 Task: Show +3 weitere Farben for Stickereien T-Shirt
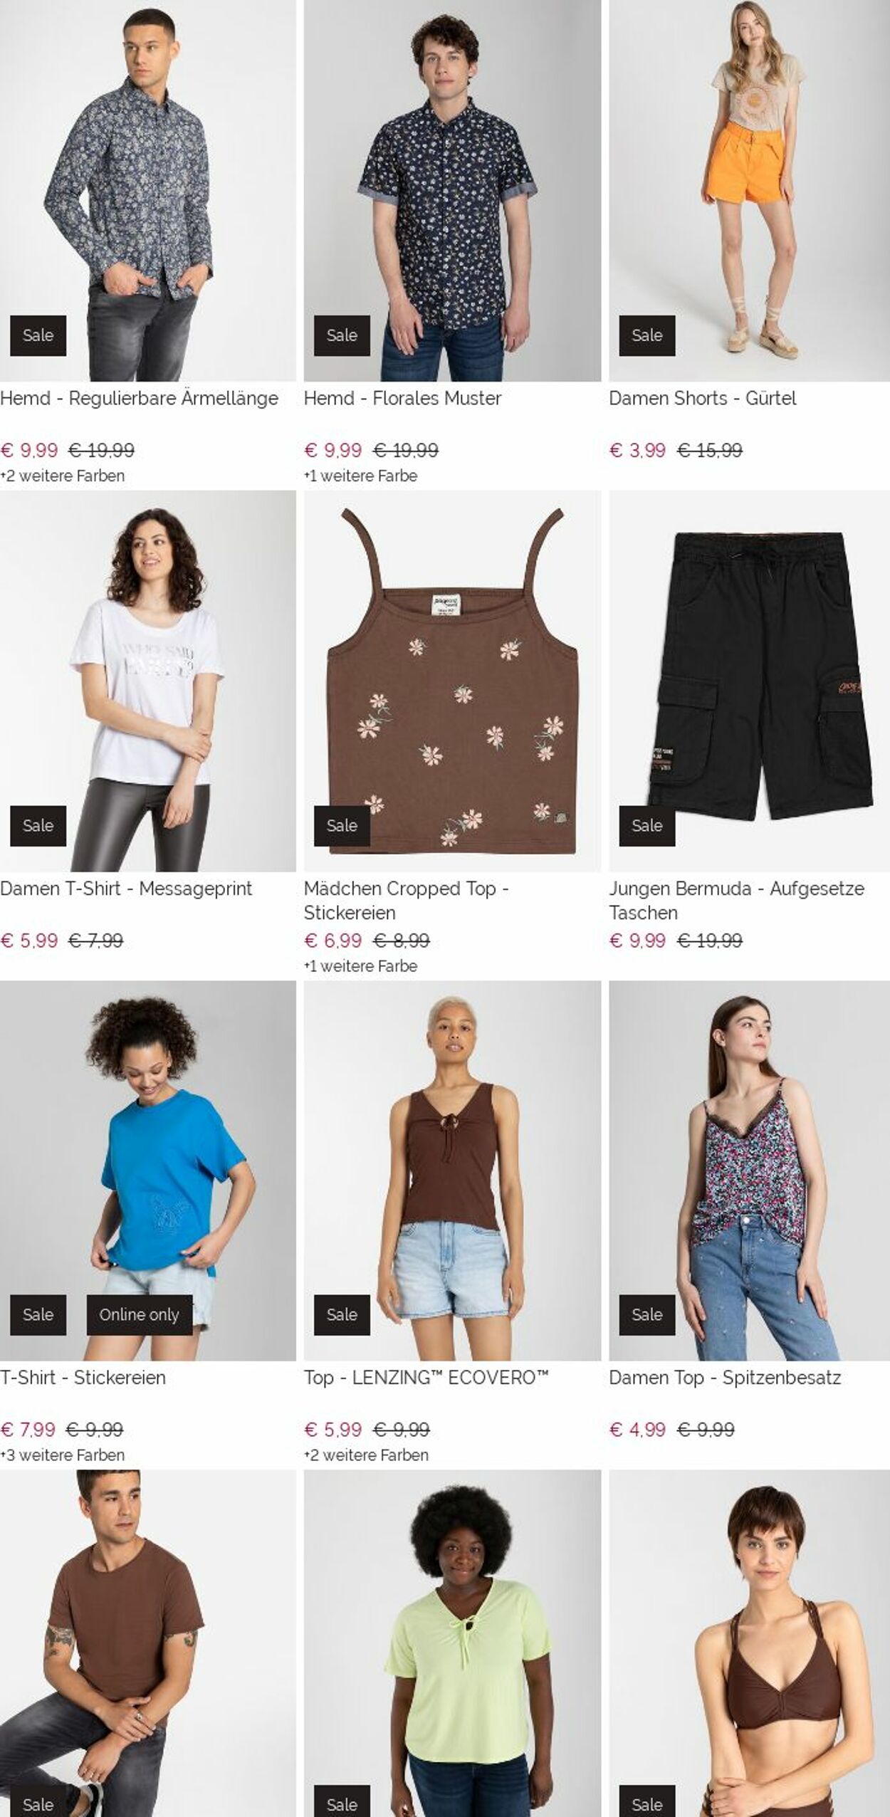point(63,1455)
